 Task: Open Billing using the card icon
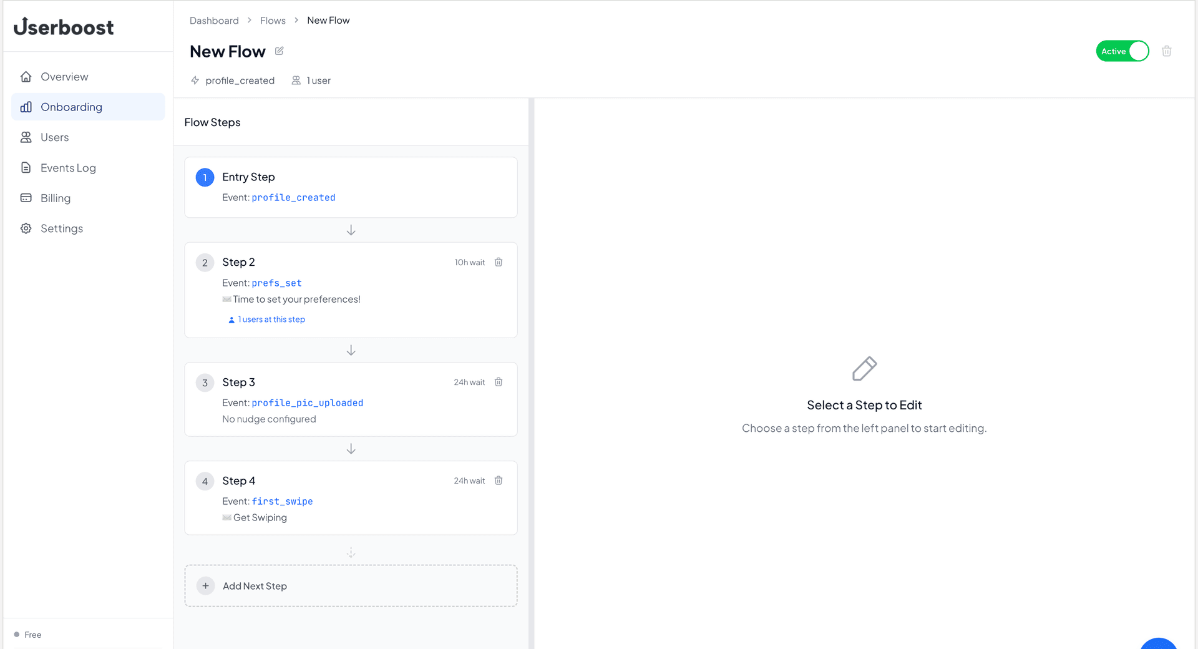[26, 198]
